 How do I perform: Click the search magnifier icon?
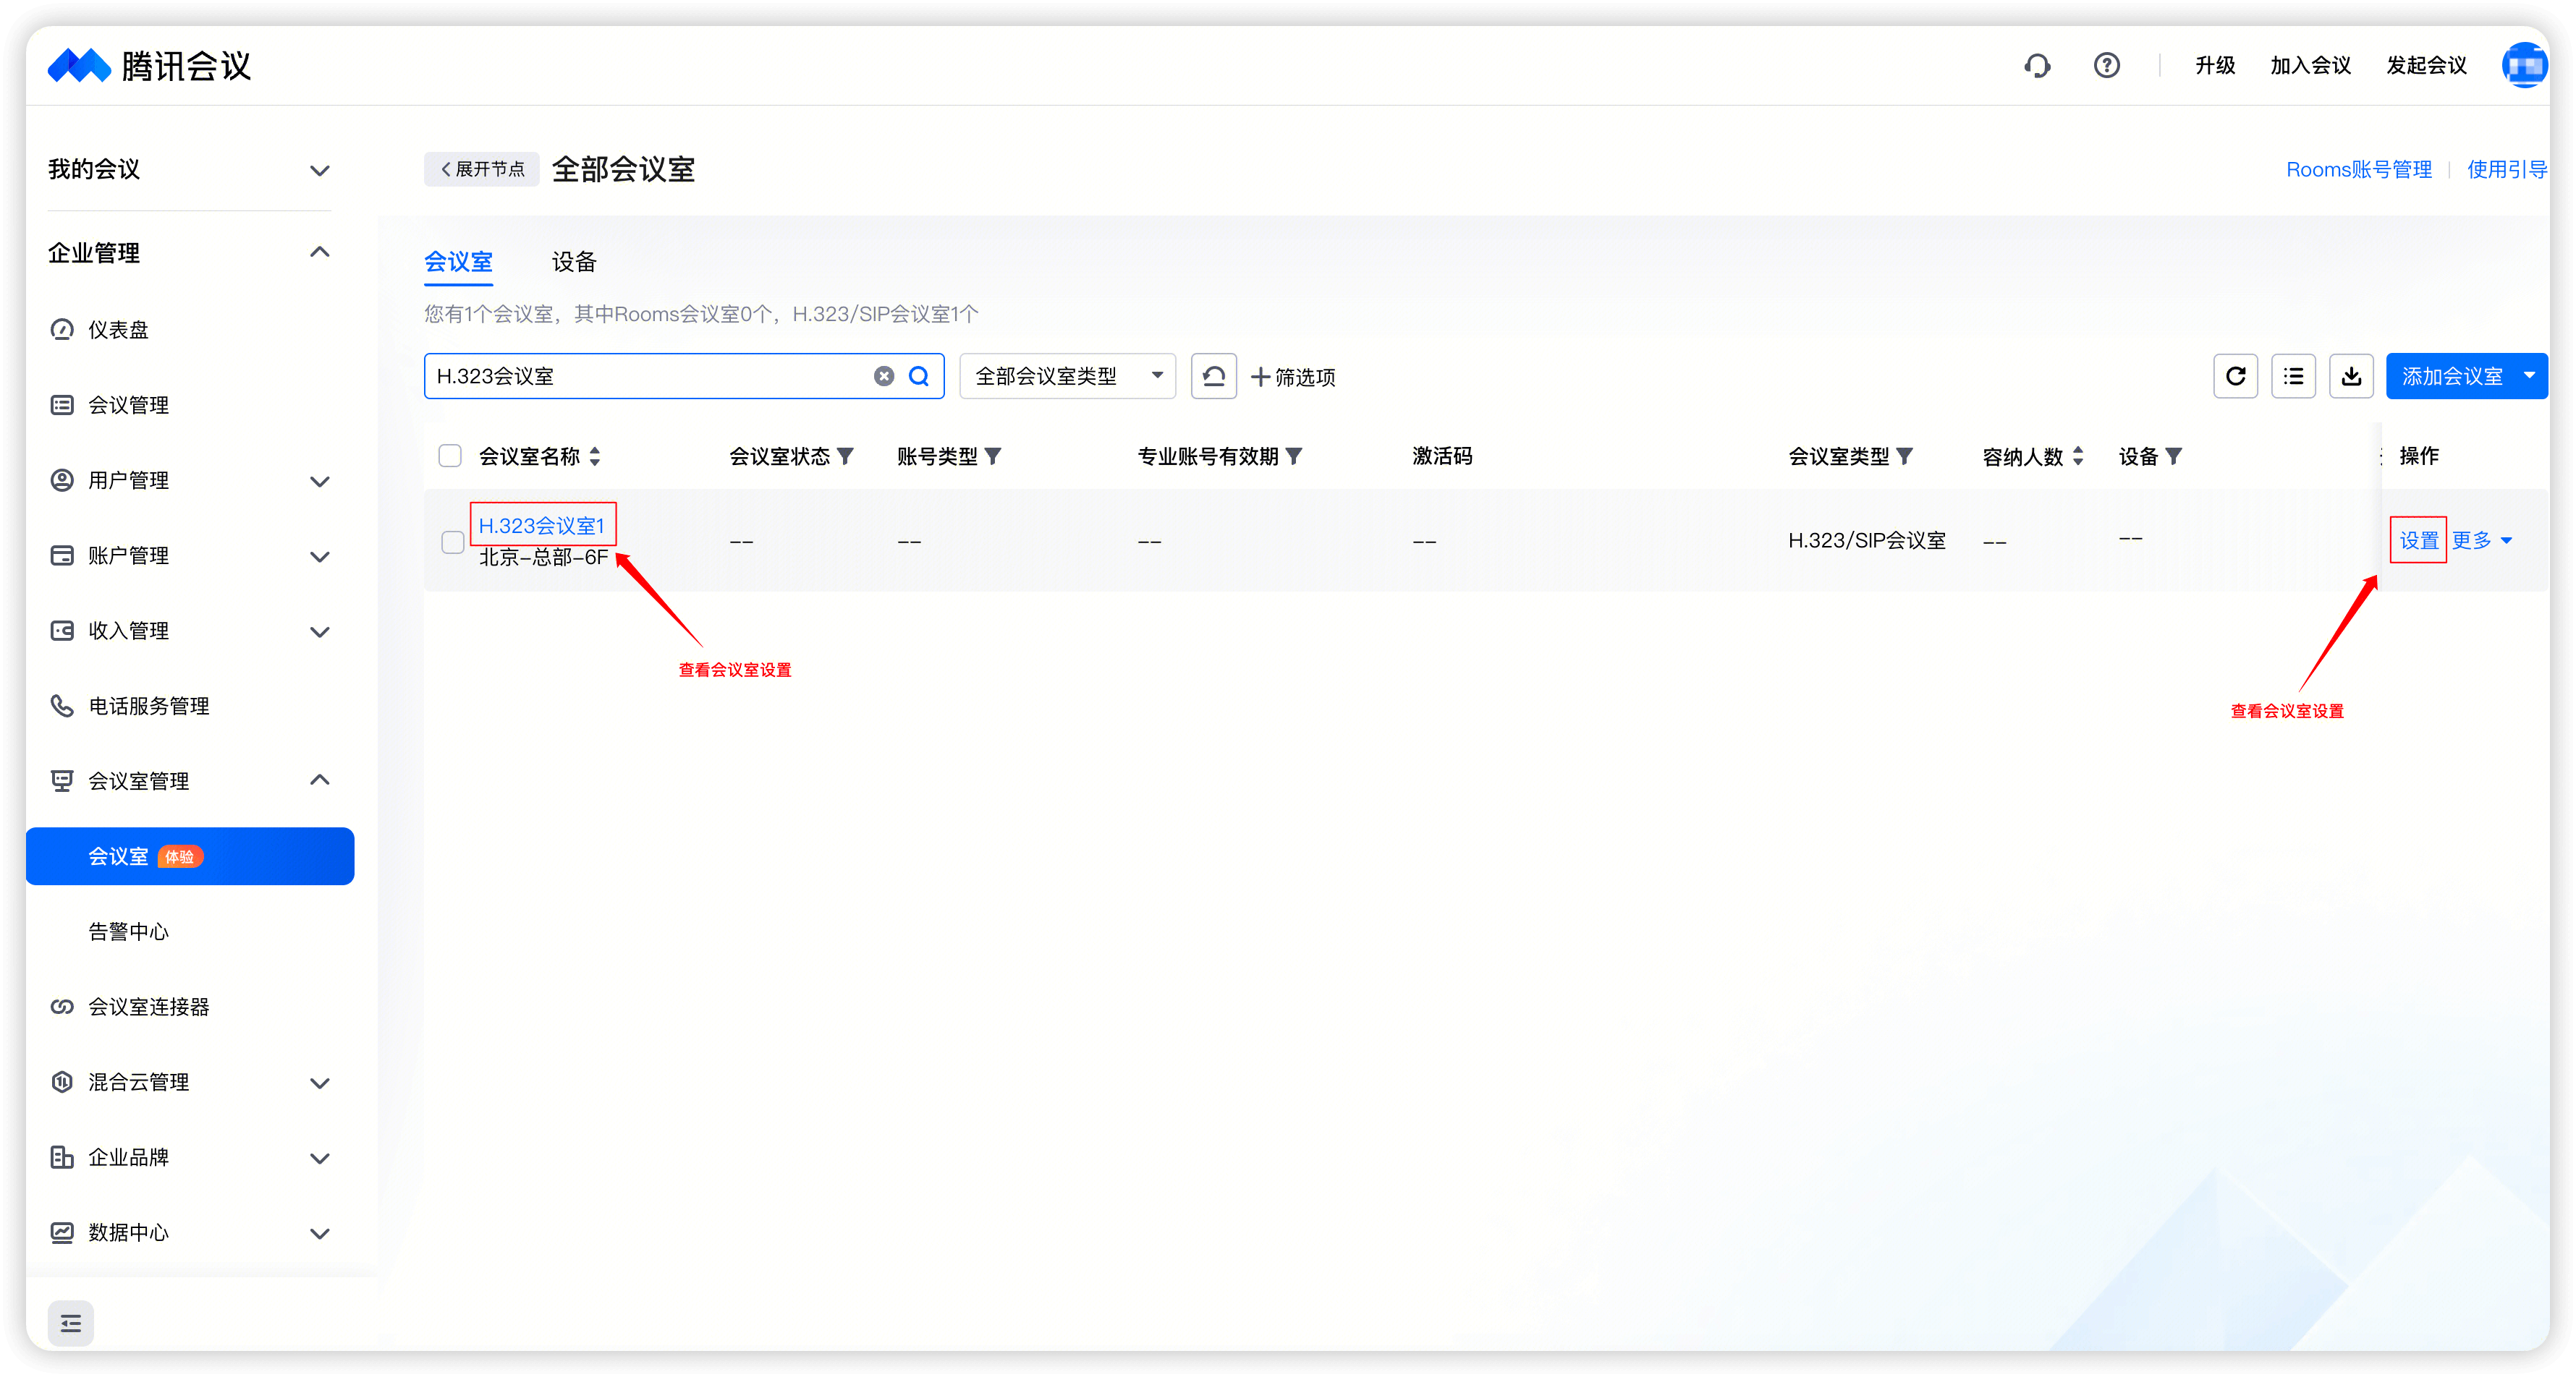pos(918,376)
